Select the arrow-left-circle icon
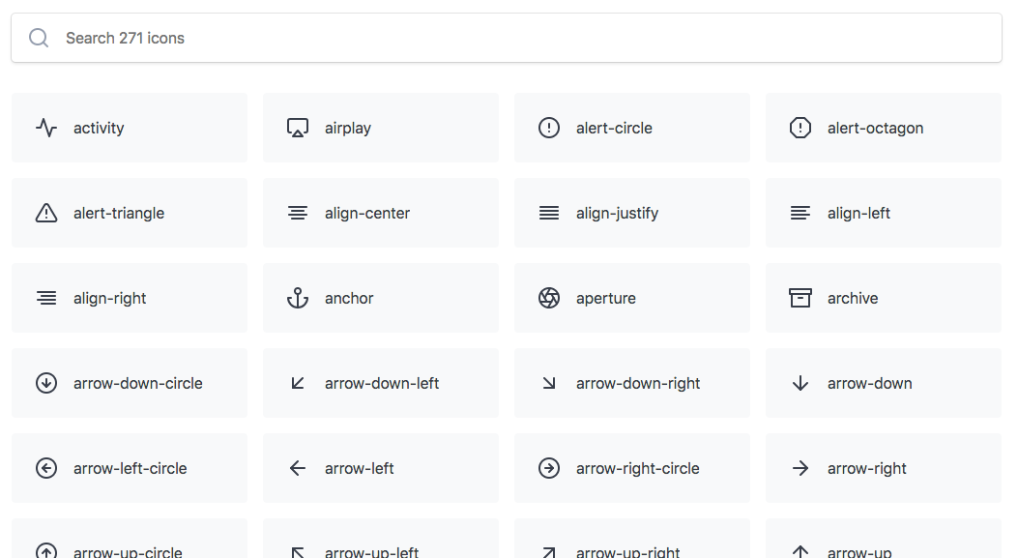Screen dimensions: 1018x558 (46, 468)
